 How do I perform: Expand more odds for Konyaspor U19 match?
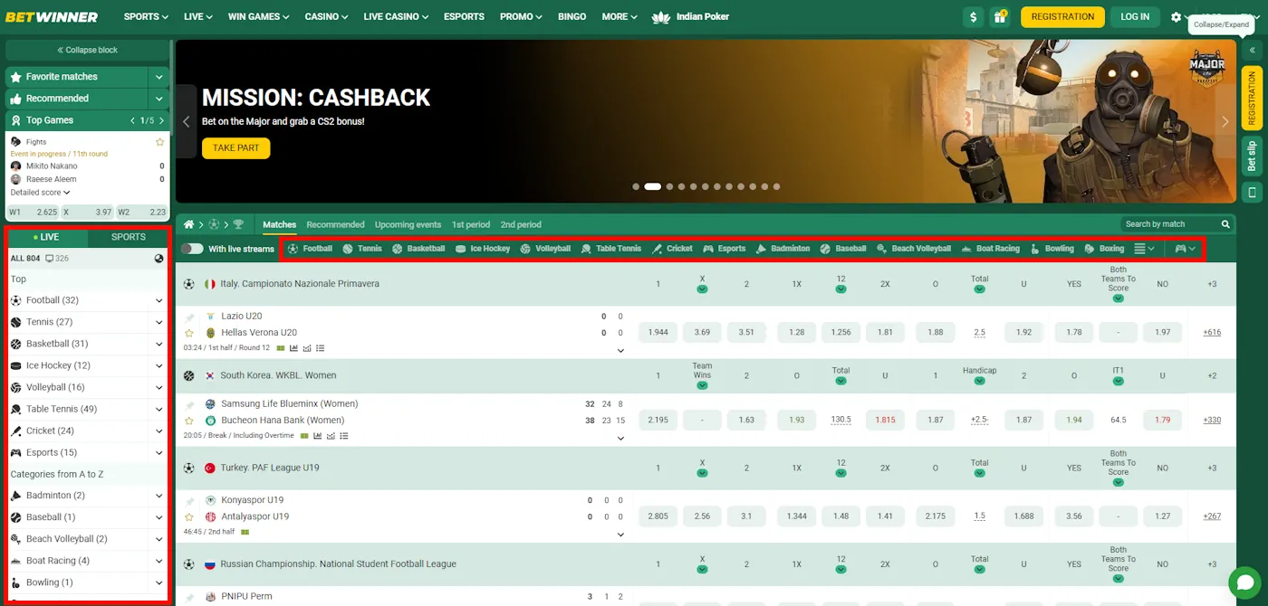(620, 534)
